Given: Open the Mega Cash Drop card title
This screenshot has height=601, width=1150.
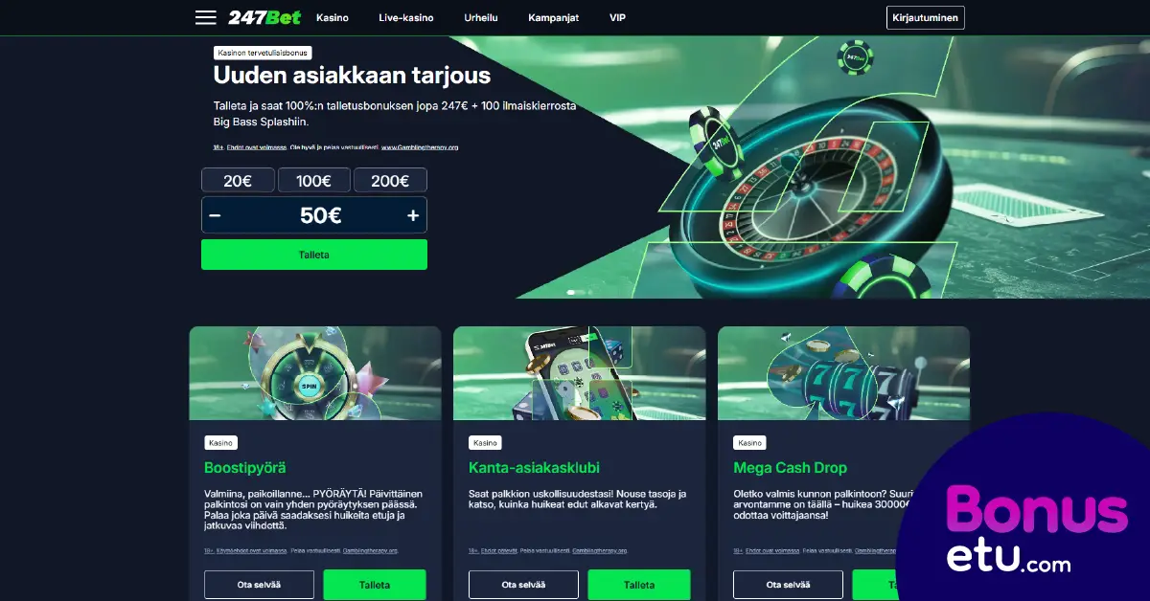Looking at the screenshot, I should [x=790, y=468].
